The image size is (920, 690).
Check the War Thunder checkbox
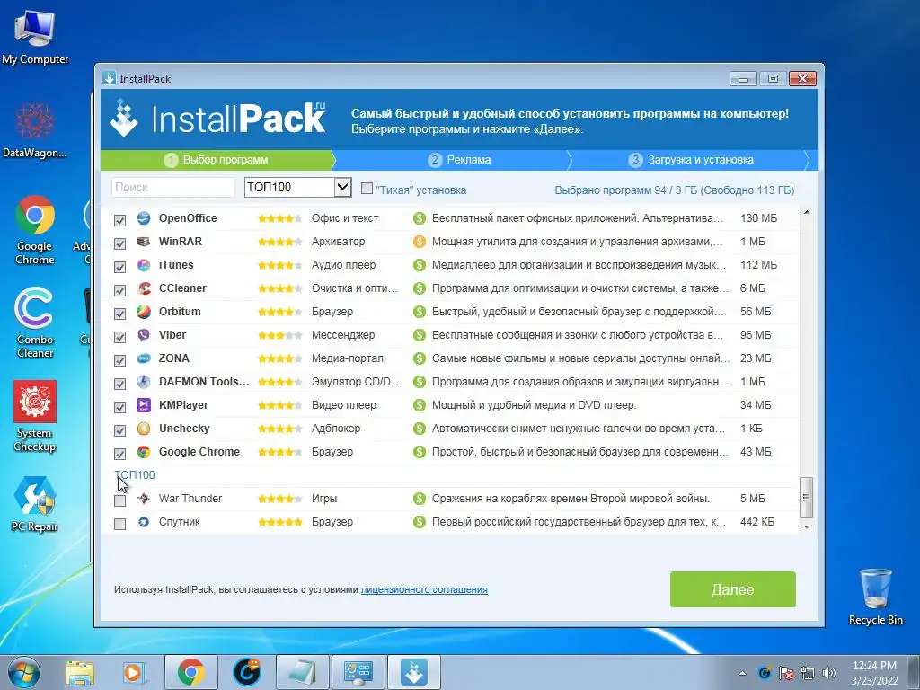point(119,500)
